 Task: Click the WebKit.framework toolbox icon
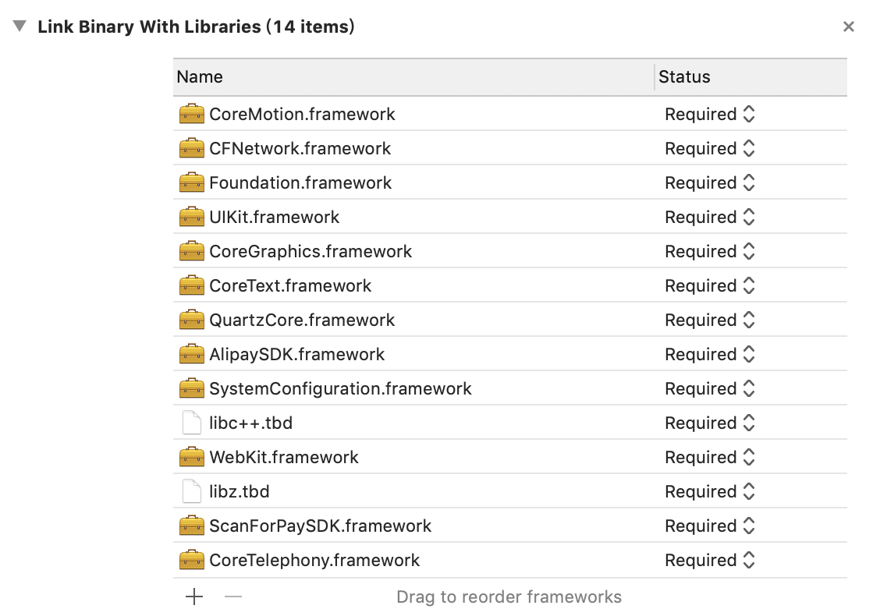coord(191,457)
